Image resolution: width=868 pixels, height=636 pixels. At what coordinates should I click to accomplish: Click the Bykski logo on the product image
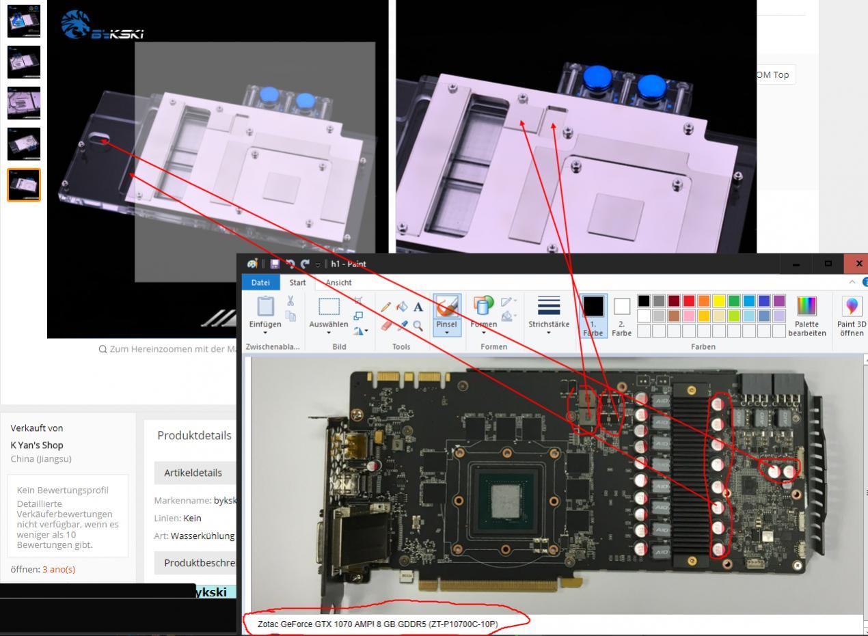coord(102,26)
